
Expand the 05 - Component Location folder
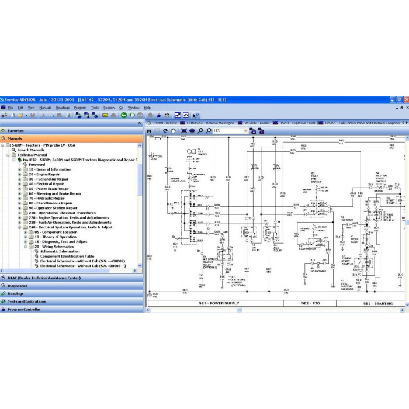(x=25, y=232)
